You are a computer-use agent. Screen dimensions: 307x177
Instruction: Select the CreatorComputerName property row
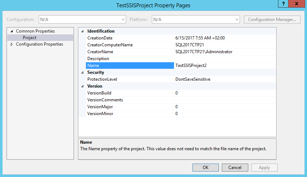tap(110, 45)
